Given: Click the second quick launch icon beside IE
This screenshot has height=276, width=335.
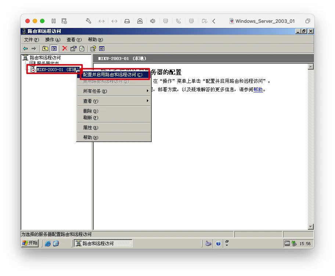Looking at the screenshot, I should pos(56,244).
